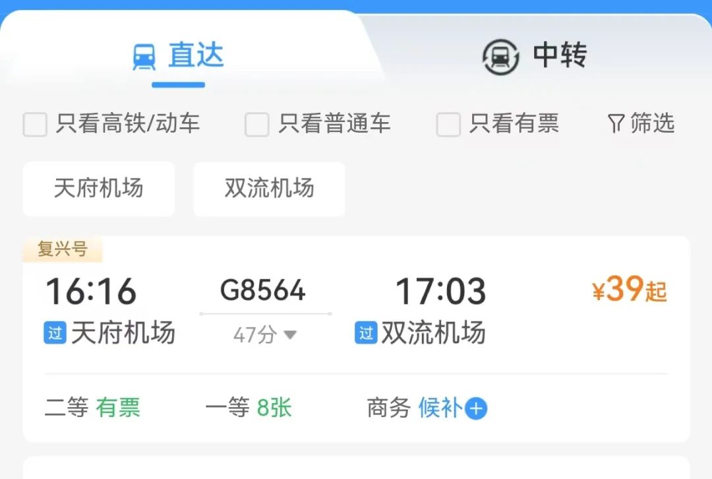Tap the 过 badge next to 天府机场 departure
The image size is (712, 479).
[x=55, y=333]
